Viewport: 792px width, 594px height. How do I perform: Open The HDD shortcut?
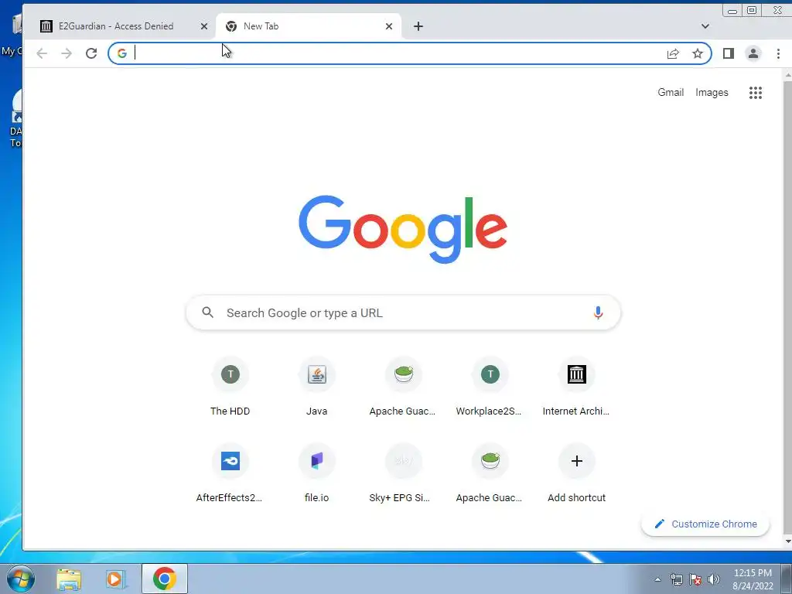(230, 388)
